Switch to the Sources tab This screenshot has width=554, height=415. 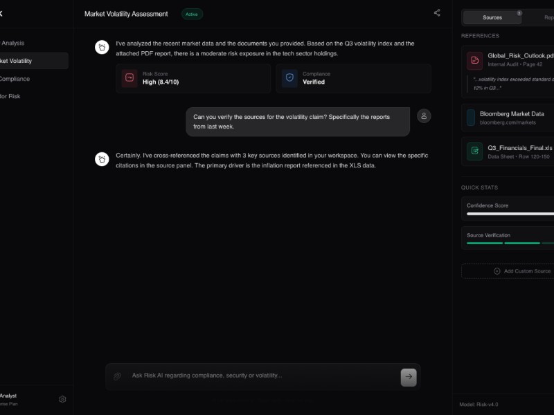[x=492, y=17]
